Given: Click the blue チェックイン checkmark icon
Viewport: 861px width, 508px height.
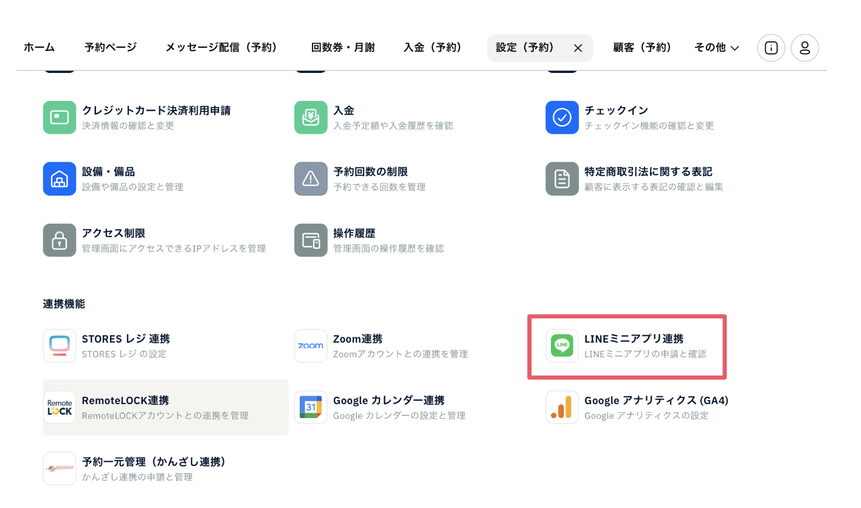Looking at the screenshot, I should (x=562, y=117).
